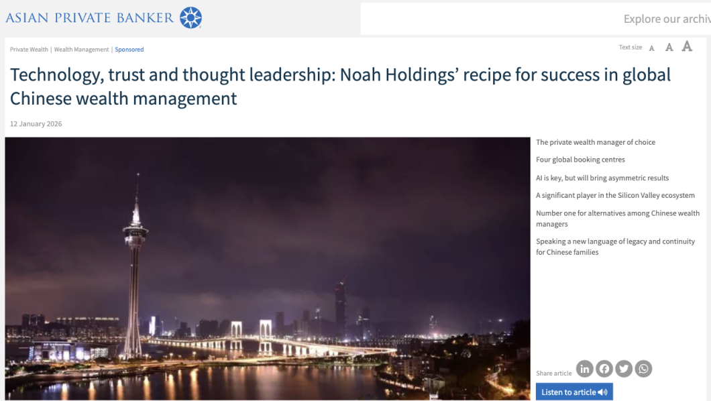
Task: Click the Macau skyline article image
Action: tap(268, 268)
